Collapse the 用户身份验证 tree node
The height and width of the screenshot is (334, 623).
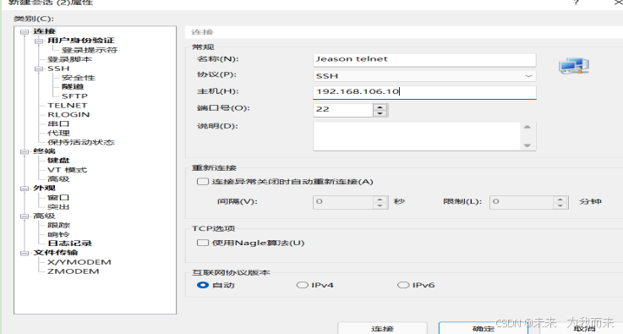click(39, 41)
